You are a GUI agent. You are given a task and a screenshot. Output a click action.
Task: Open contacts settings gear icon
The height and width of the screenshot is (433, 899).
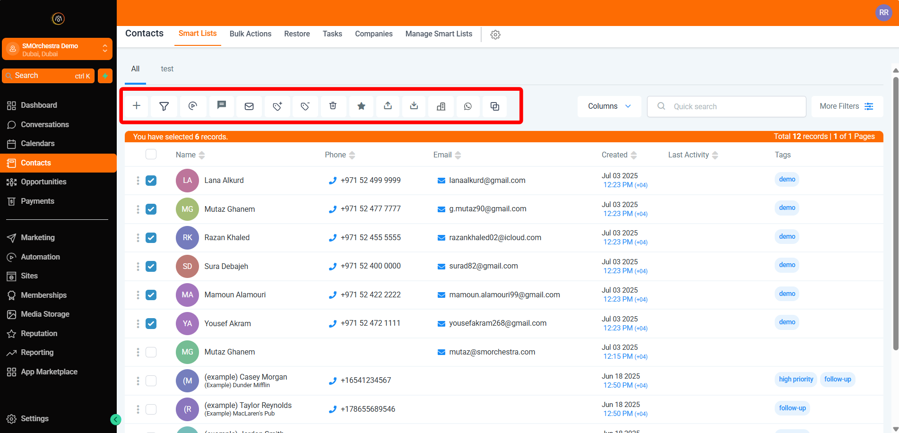point(495,35)
